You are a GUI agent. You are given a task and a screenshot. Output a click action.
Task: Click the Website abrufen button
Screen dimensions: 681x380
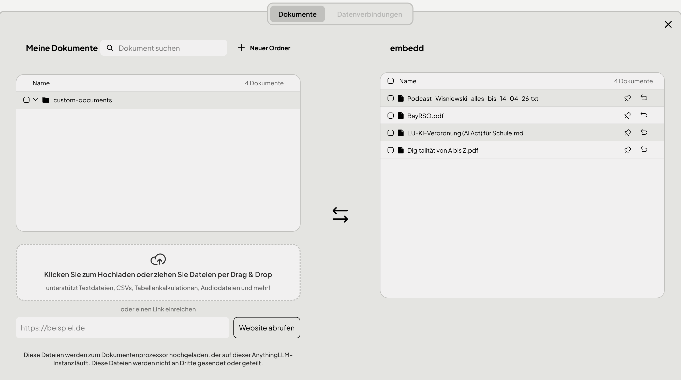coord(267,328)
